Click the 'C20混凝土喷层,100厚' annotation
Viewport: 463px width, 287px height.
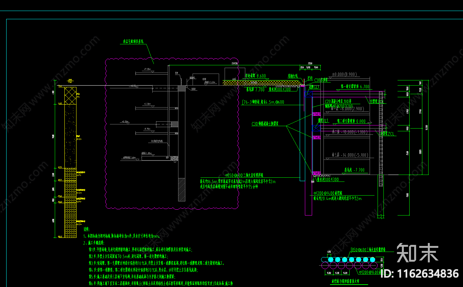click(x=338, y=101)
